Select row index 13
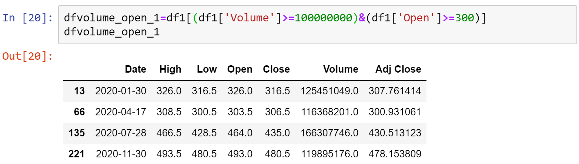Screen dimensions: 579x164 [79, 91]
